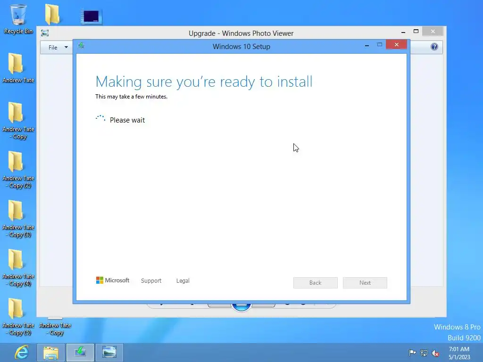Maximize the Windows Photo Viewer window

coord(416,32)
